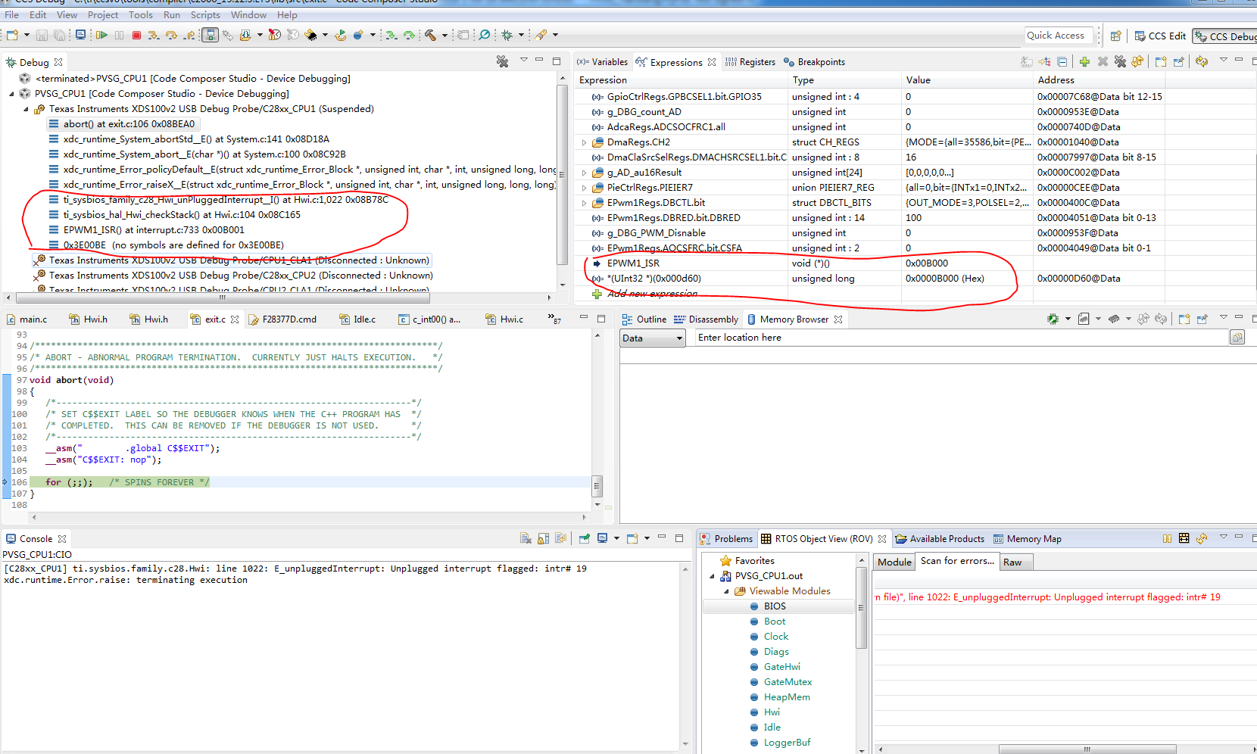Switch to the Registers tab

click(x=750, y=62)
